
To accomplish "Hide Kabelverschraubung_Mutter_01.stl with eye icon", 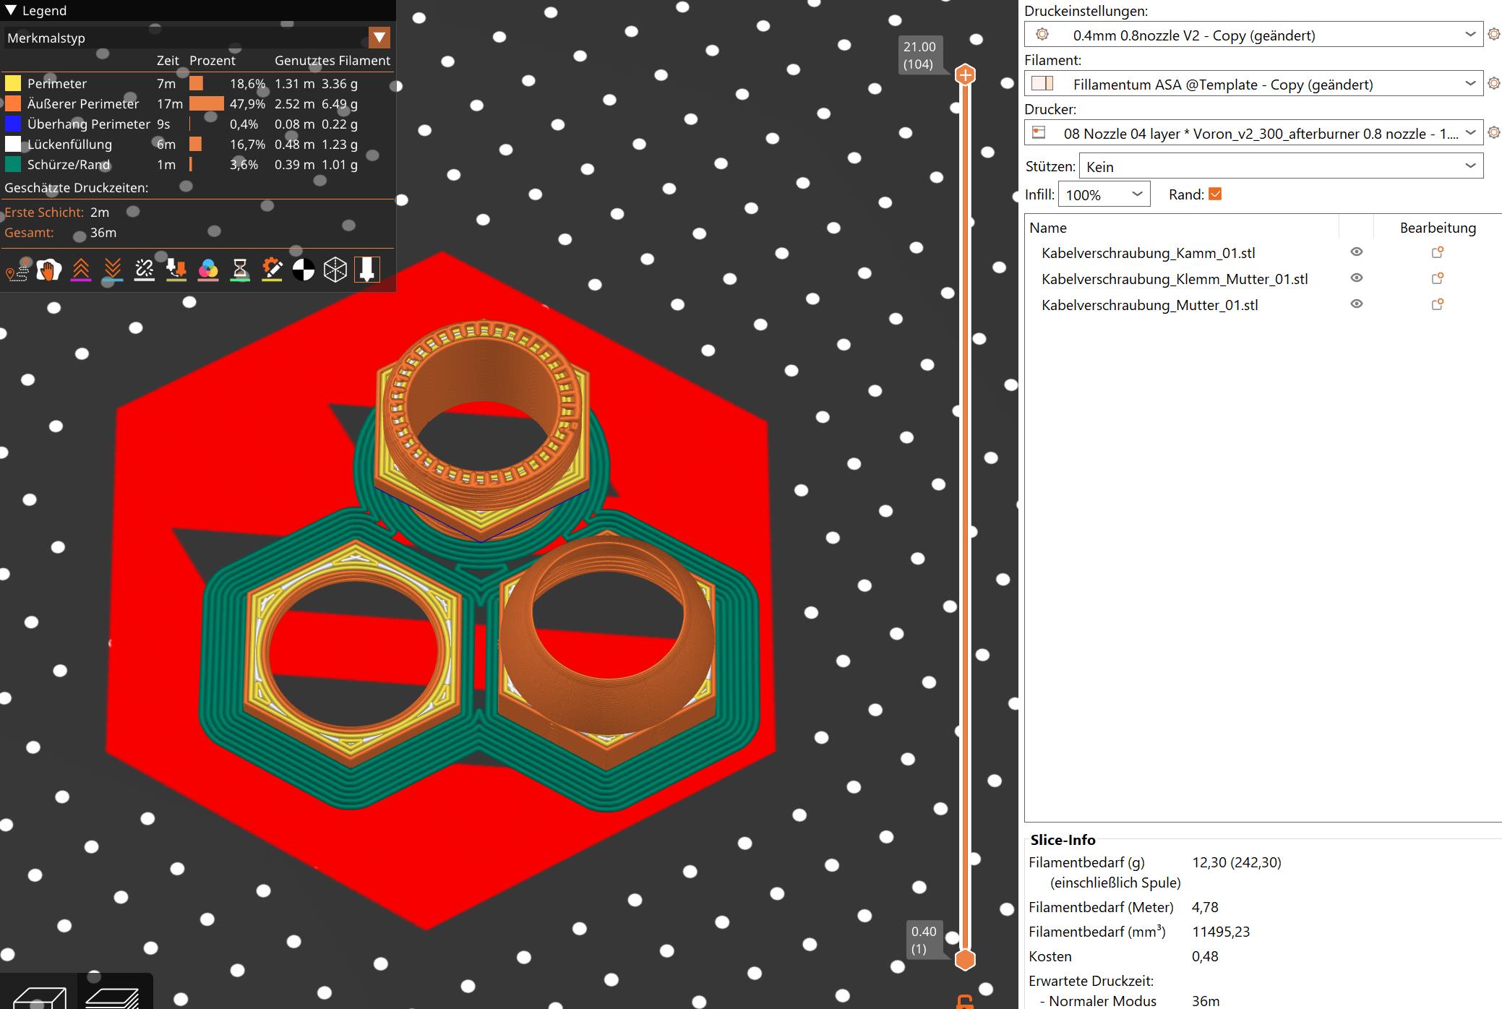I will [x=1357, y=304].
